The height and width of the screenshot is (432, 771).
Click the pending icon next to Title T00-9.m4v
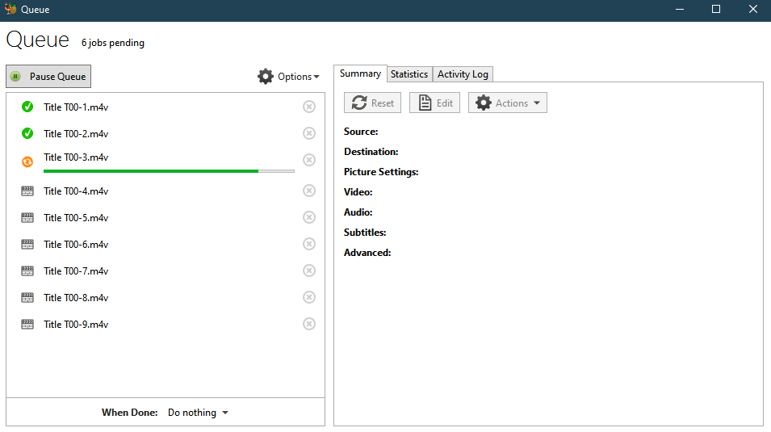point(27,324)
